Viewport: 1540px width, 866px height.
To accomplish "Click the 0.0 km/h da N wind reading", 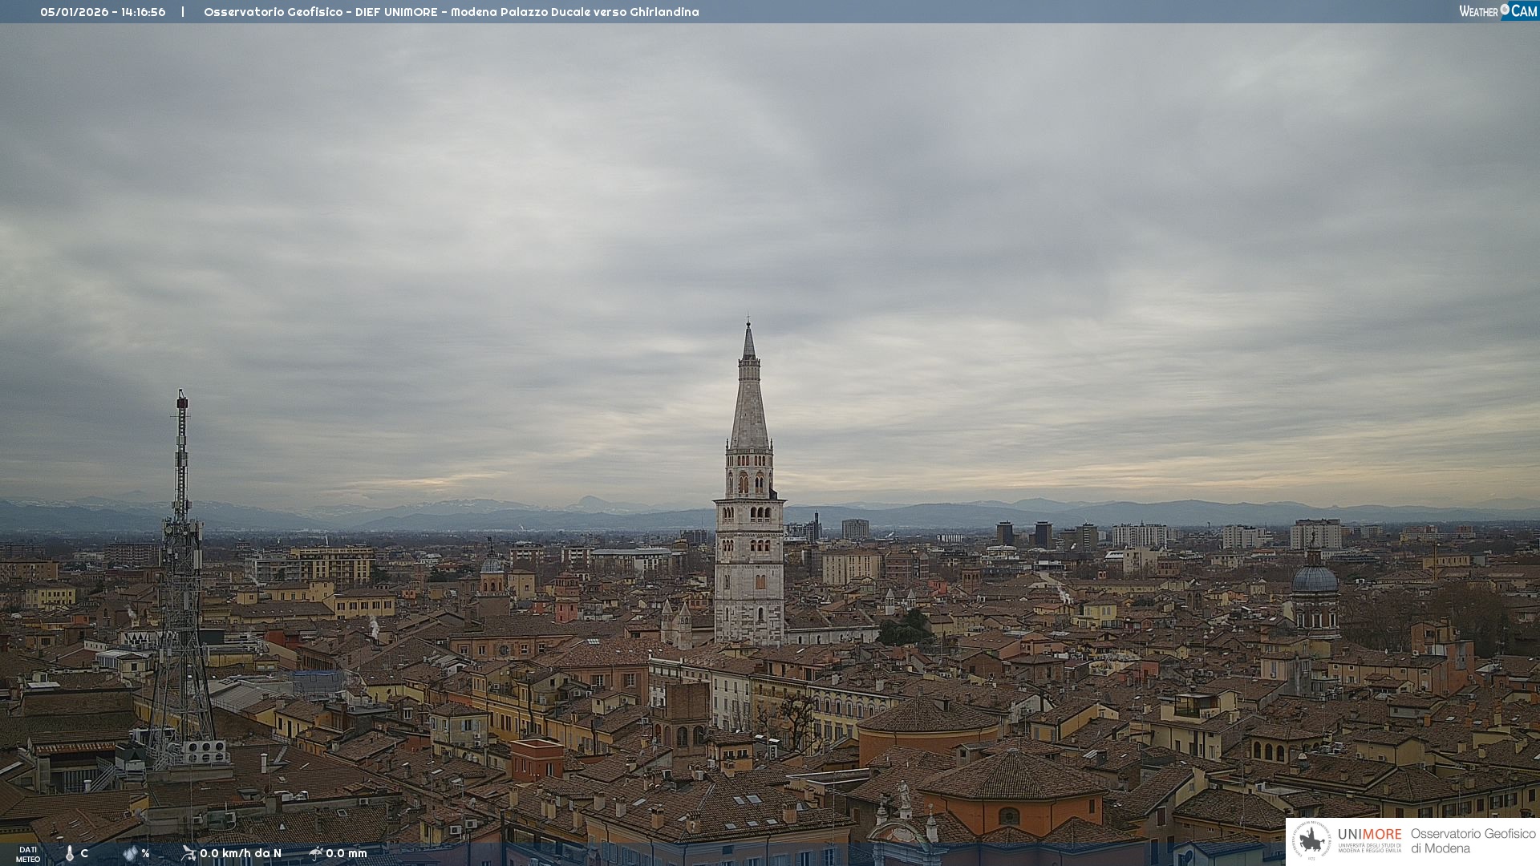I will tap(241, 853).
